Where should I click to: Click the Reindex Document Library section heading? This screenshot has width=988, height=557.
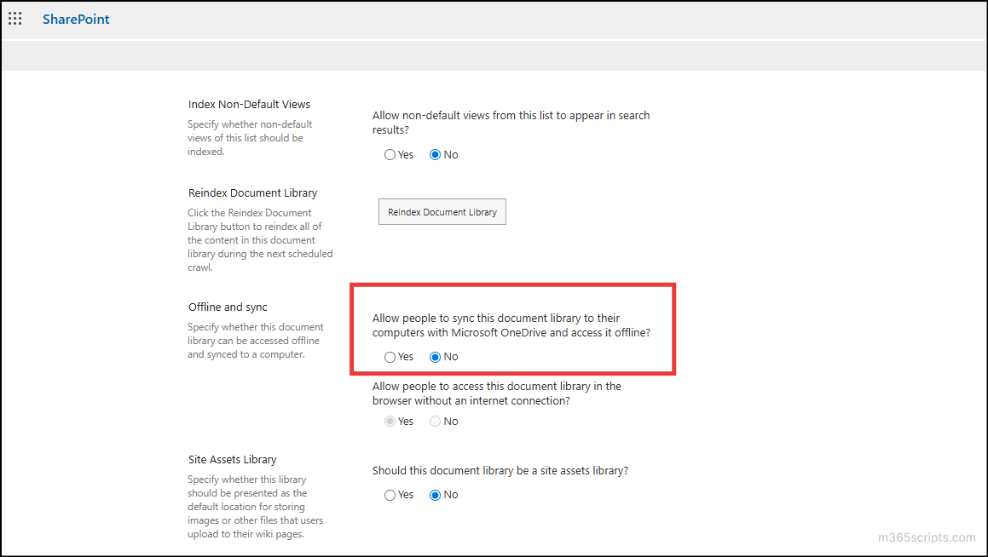(x=252, y=192)
